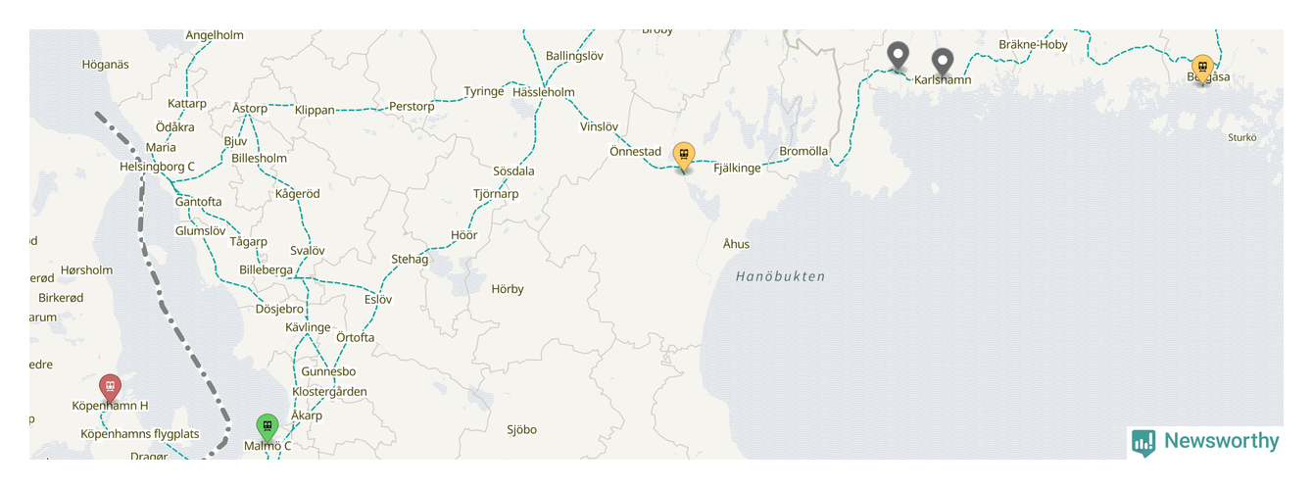Open the Newsworthy logo link
The height and width of the screenshot is (489, 1313).
pos(1205,442)
